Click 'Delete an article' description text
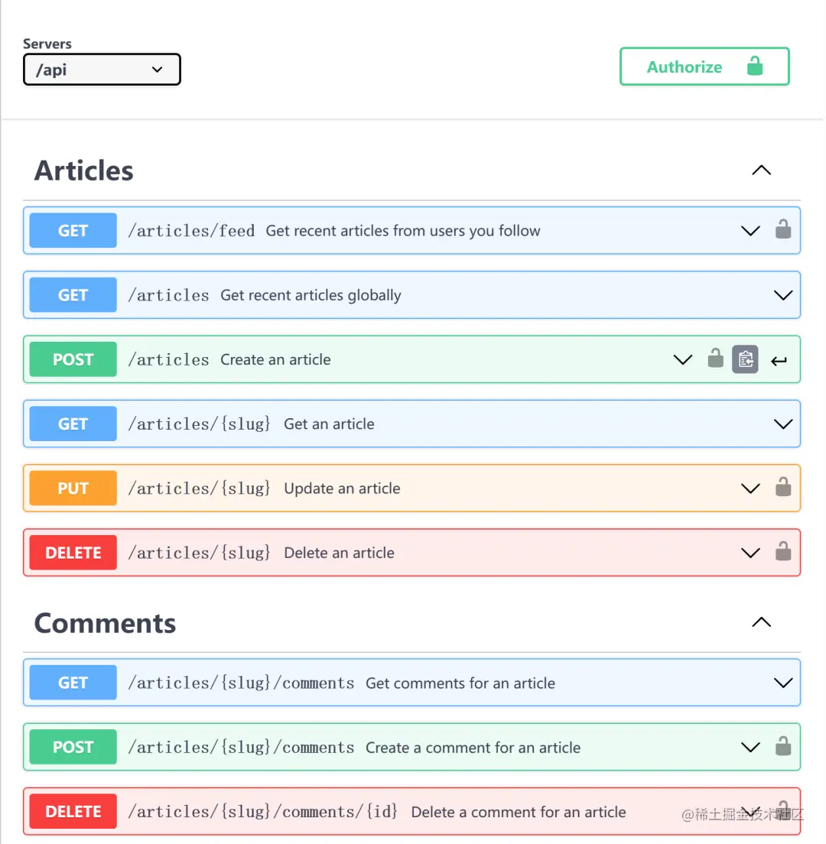The height and width of the screenshot is (844, 826). point(339,553)
